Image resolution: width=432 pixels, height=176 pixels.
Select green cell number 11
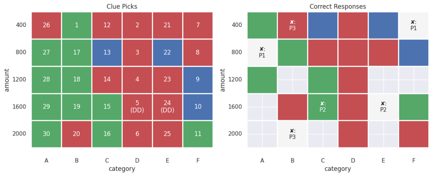pyautogui.click(x=198, y=134)
